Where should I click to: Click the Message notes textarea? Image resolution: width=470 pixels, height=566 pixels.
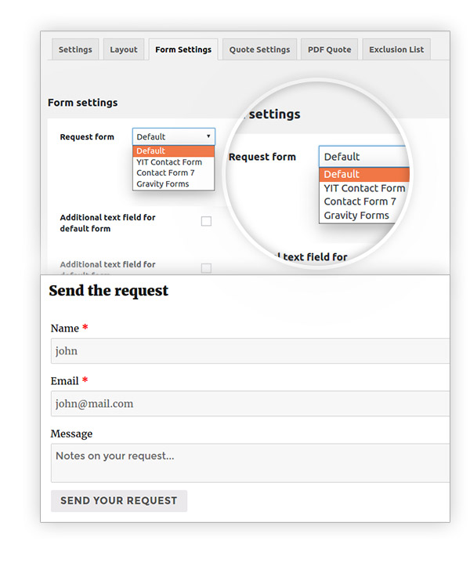pos(250,463)
